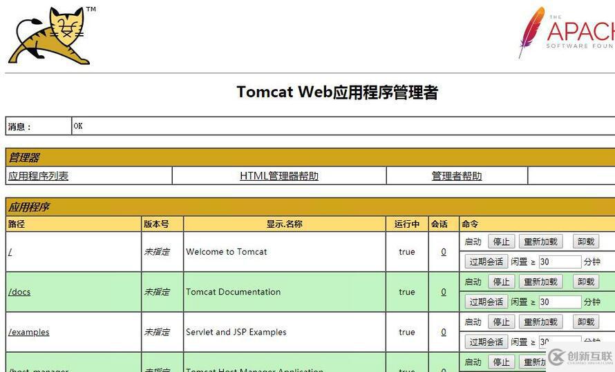Image resolution: width=615 pixels, height=372 pixels.
Task: Open the 管理者帮助 link
Action: click(457, 176)
